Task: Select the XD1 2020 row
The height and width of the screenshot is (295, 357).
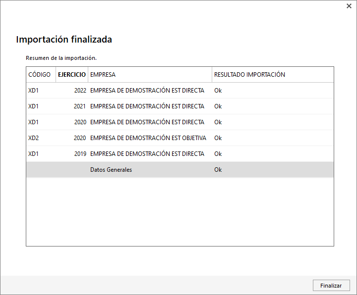Action: pyautogui.click(x=180, y=122)
